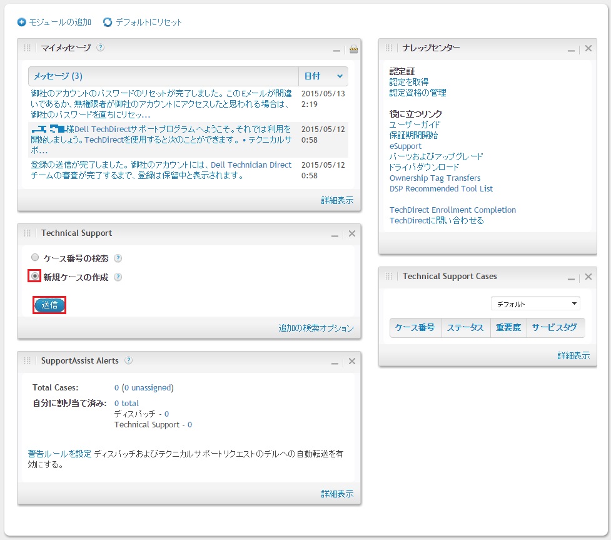The width and height of the screenshot is (611, 540).
Task: Click the デフォルトにリセット link
Action: click(x=149, y=23)
